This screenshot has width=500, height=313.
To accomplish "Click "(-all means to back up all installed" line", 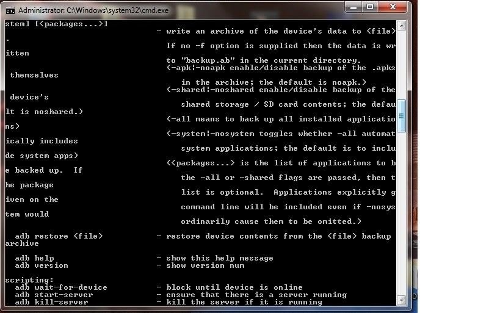I will 281,119.
